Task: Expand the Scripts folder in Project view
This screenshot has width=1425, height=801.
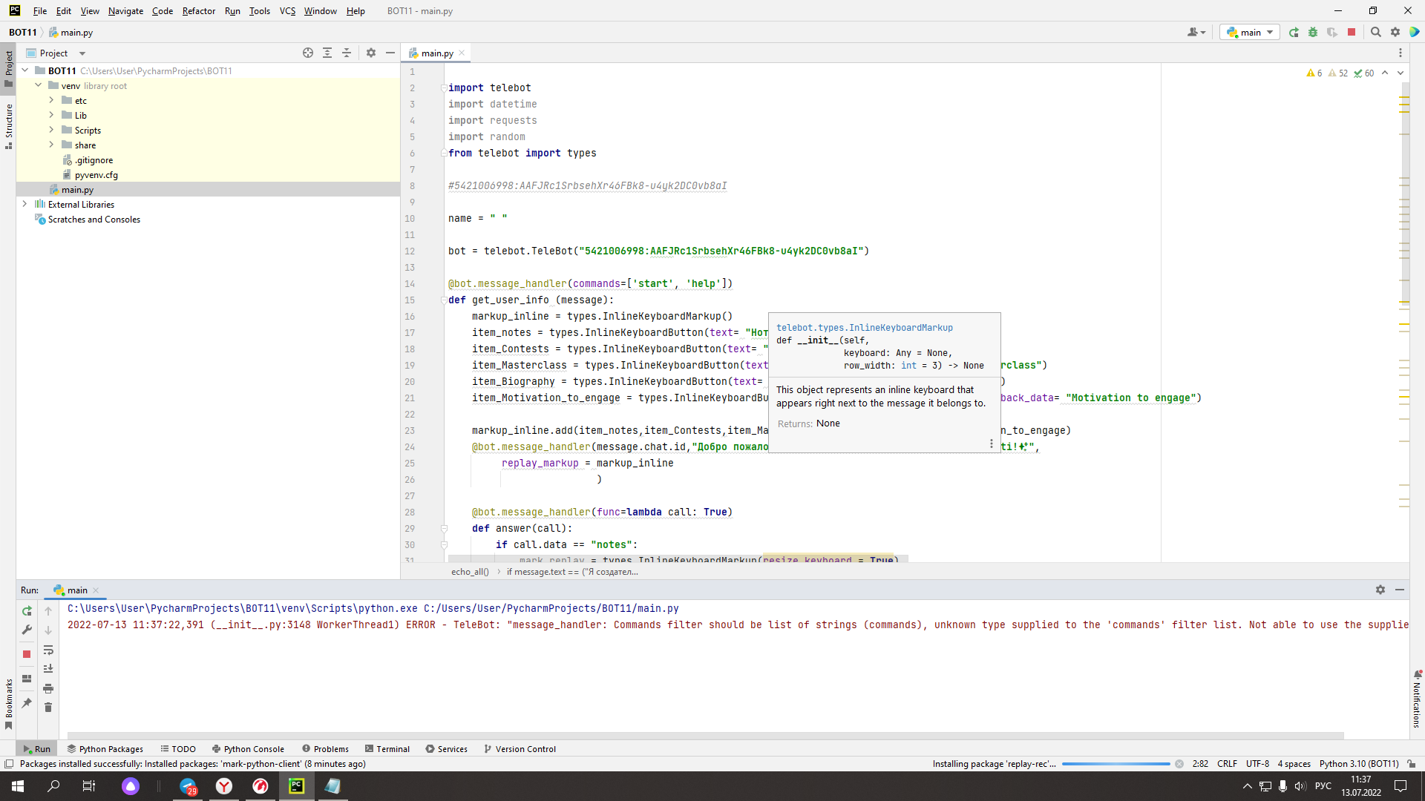Action: (x=50, y=130)
